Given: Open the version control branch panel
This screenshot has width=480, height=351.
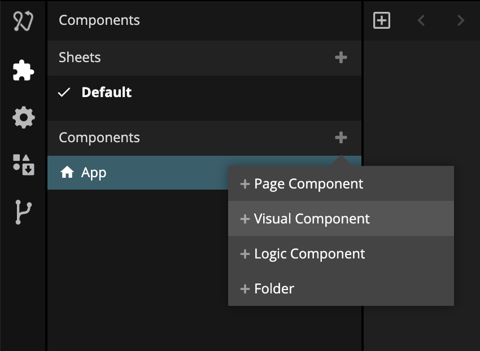Looking at the screenshot, I should pyautogui.click(x=23, y=212).
